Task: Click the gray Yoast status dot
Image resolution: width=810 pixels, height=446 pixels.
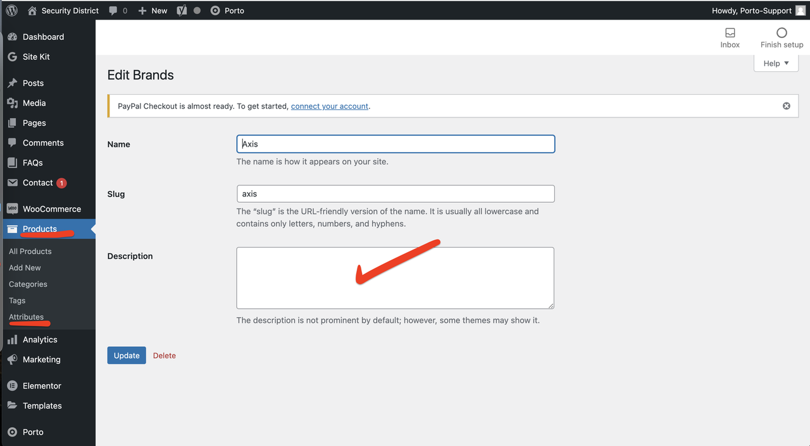Action: [197, 11]
